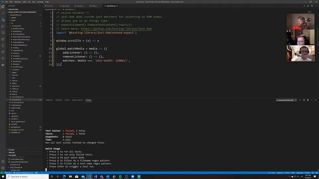Open the Search view in activity bar
The height and width of the screenshot is (179, 319).
(3, 13)
